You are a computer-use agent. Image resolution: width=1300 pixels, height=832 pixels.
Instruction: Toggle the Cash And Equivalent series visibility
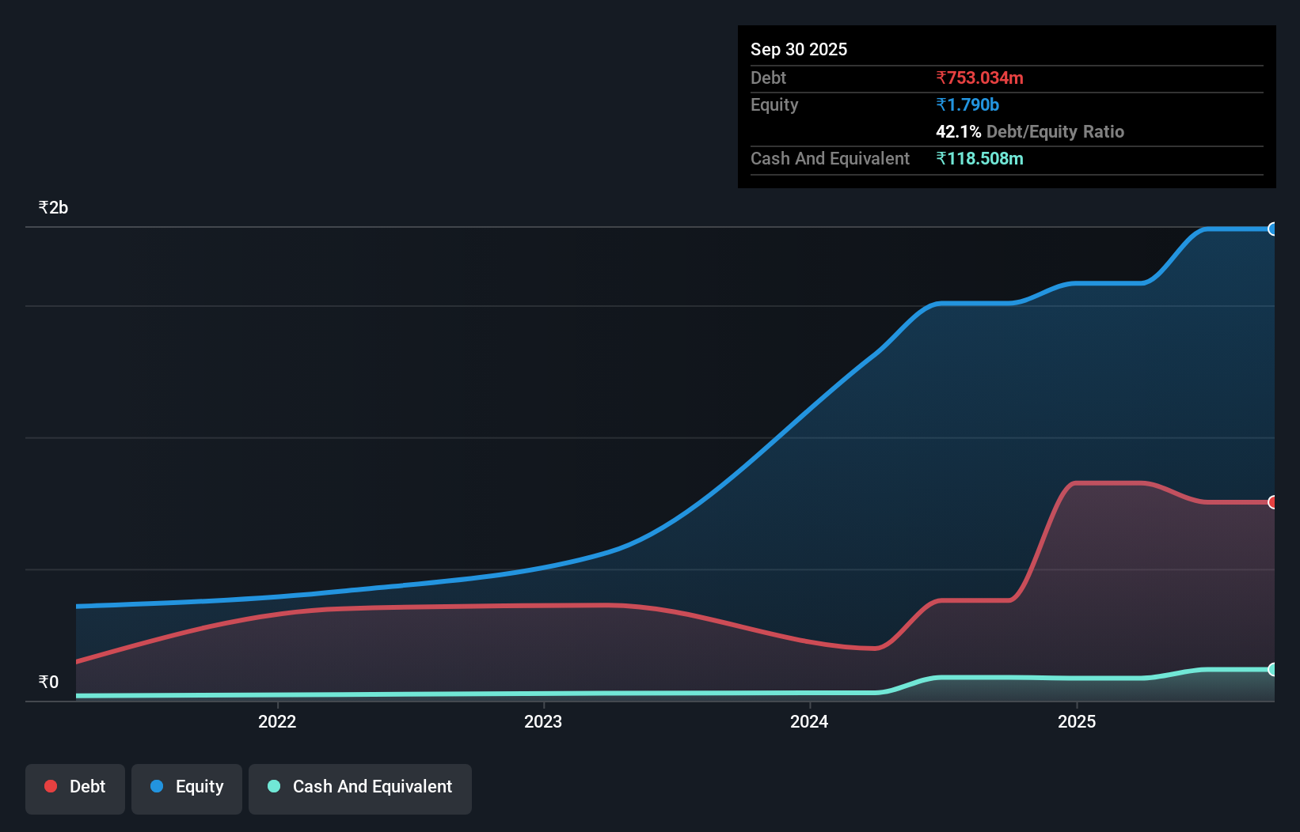click(359, 789)
